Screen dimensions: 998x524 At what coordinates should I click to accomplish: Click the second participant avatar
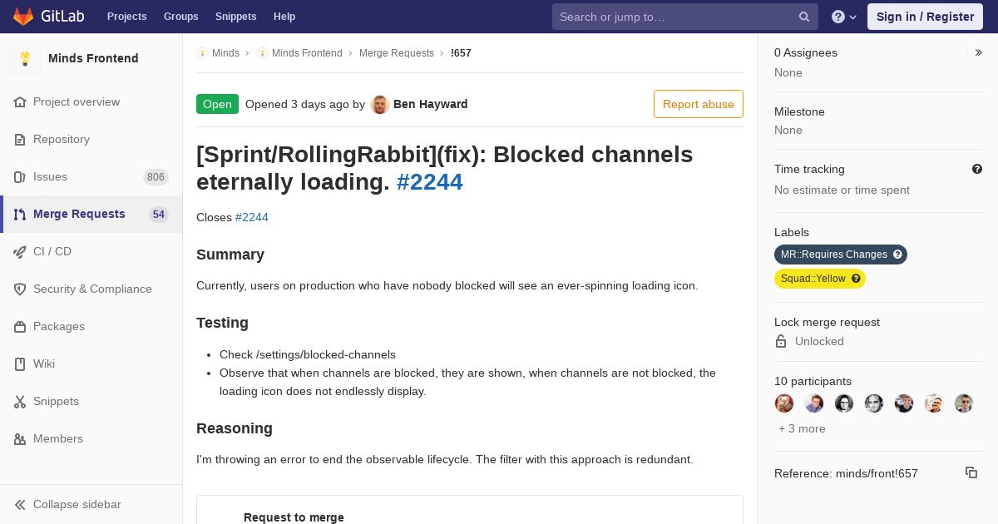(814, 403)
